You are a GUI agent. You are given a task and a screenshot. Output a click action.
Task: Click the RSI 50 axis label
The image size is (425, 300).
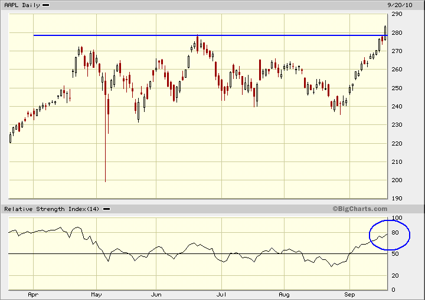(395, 254)
